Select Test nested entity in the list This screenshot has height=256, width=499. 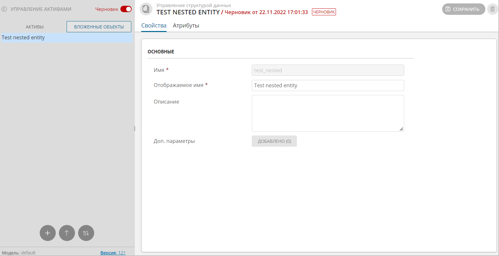23,38
